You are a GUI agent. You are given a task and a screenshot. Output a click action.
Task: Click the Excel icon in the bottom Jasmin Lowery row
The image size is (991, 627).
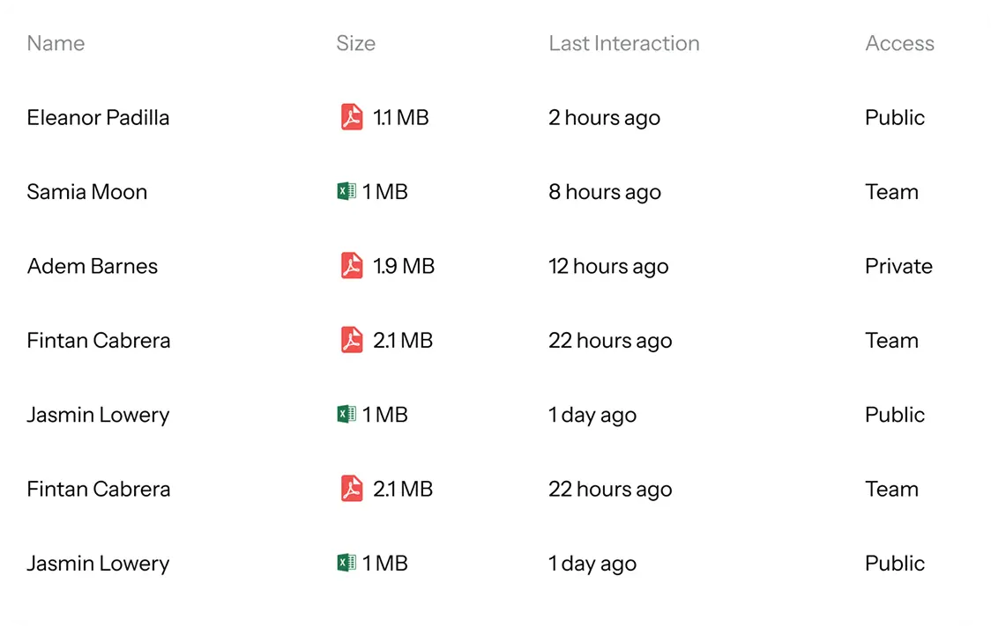pyautogui.click(x=346, y=563)
